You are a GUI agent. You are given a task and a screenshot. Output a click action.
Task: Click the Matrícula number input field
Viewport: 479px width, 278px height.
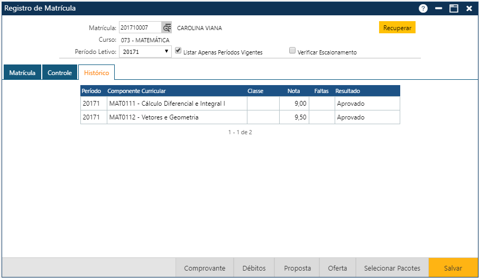click(140, 28)
